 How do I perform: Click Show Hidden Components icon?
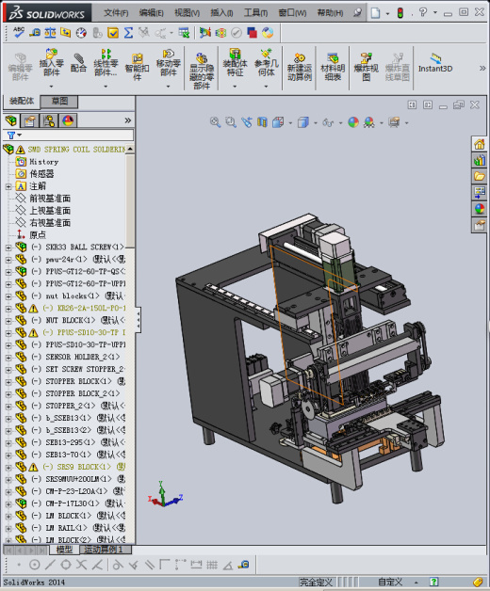pyautogui.click(x=202, y=71)
